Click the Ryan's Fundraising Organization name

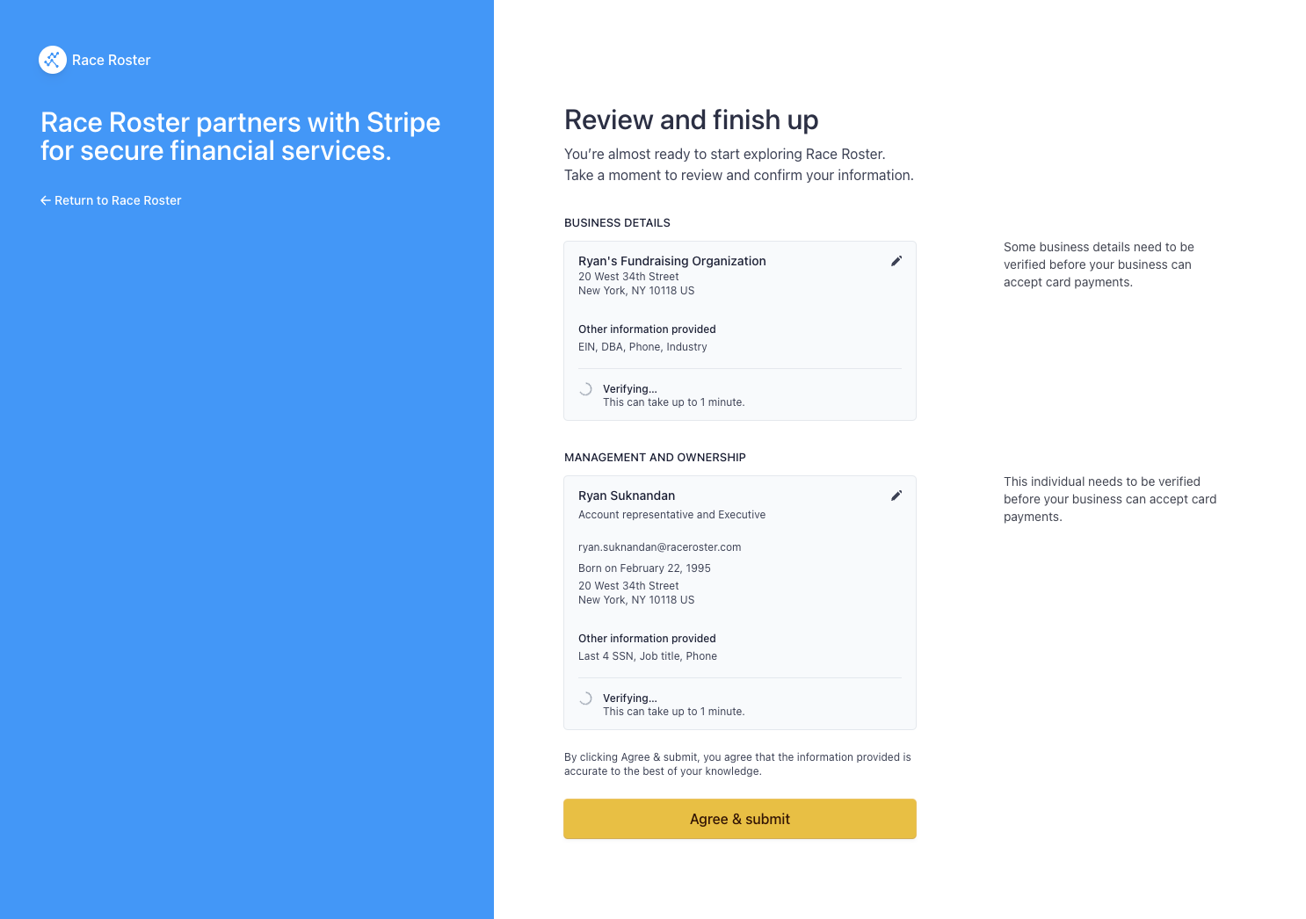pos(671,261)
